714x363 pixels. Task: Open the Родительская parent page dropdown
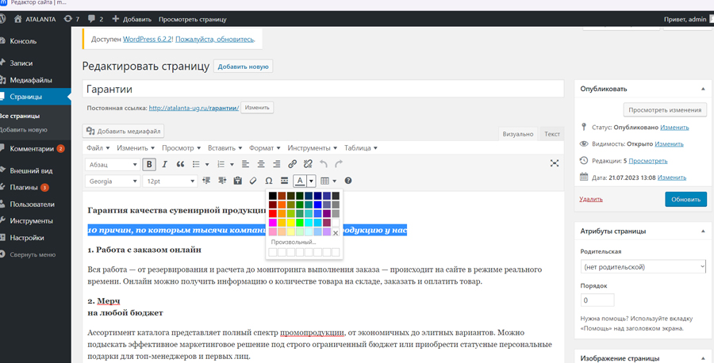[643, 267]
